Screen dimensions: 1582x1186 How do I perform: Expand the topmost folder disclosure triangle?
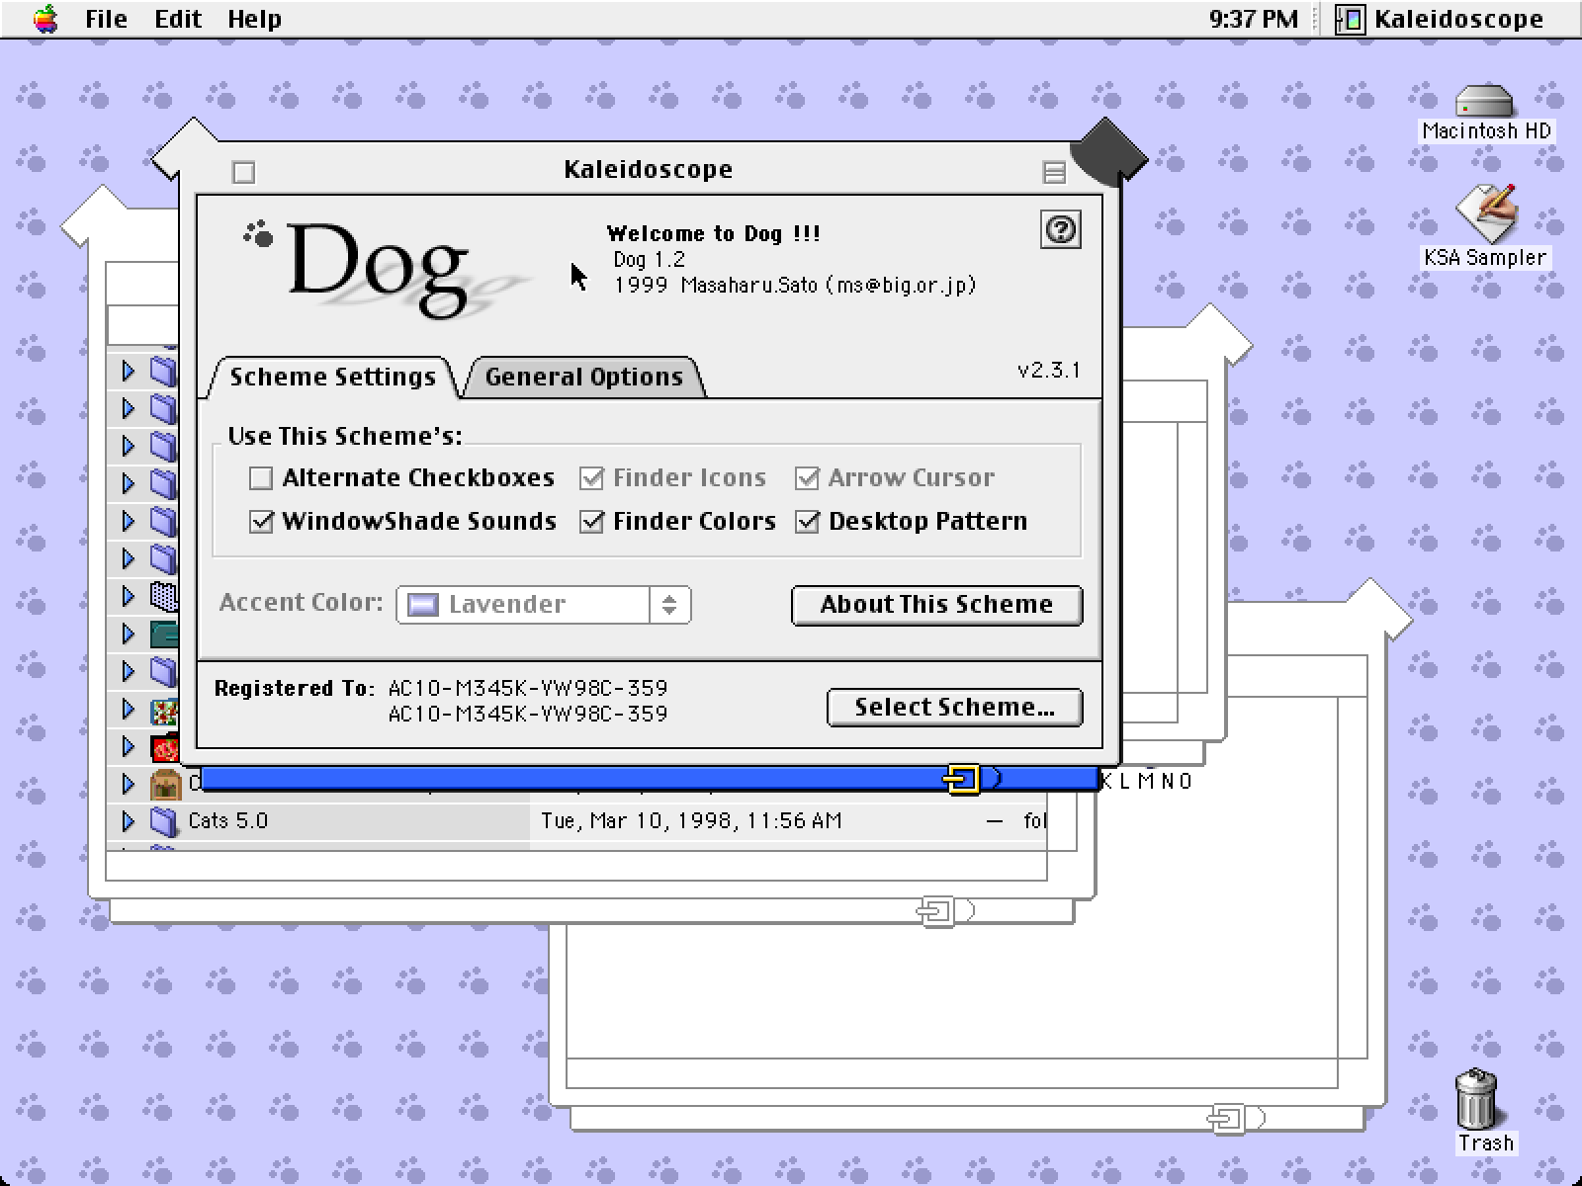click(x=128, y=371)
